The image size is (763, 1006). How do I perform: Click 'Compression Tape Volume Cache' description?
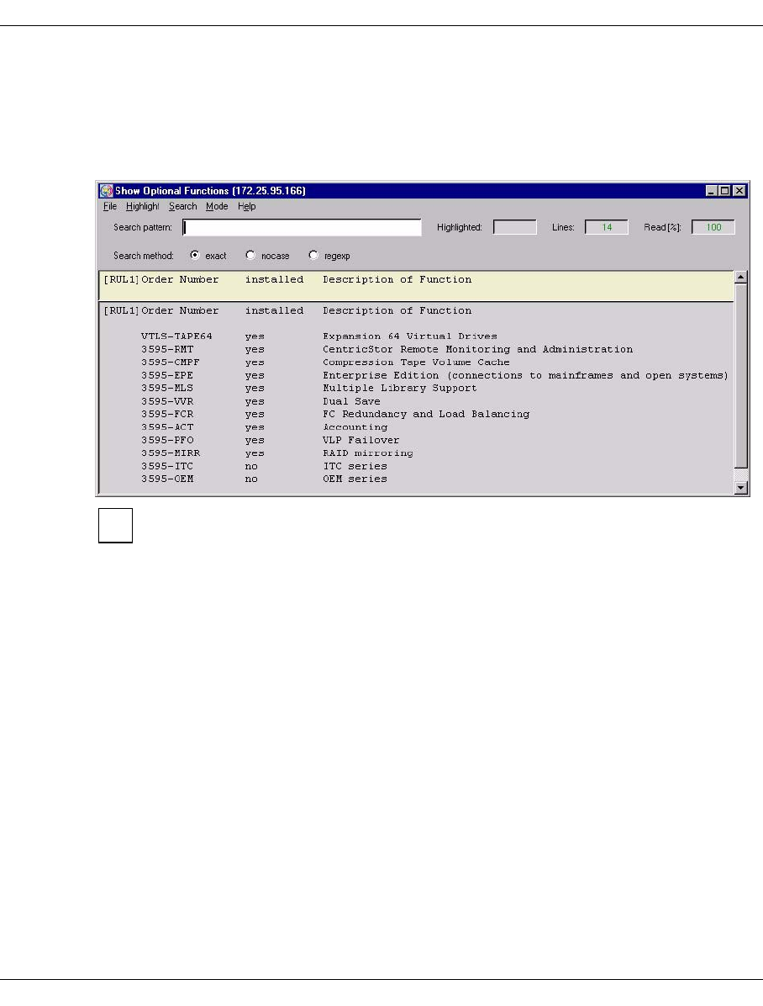pyautogui.click(x=416, y=363)
